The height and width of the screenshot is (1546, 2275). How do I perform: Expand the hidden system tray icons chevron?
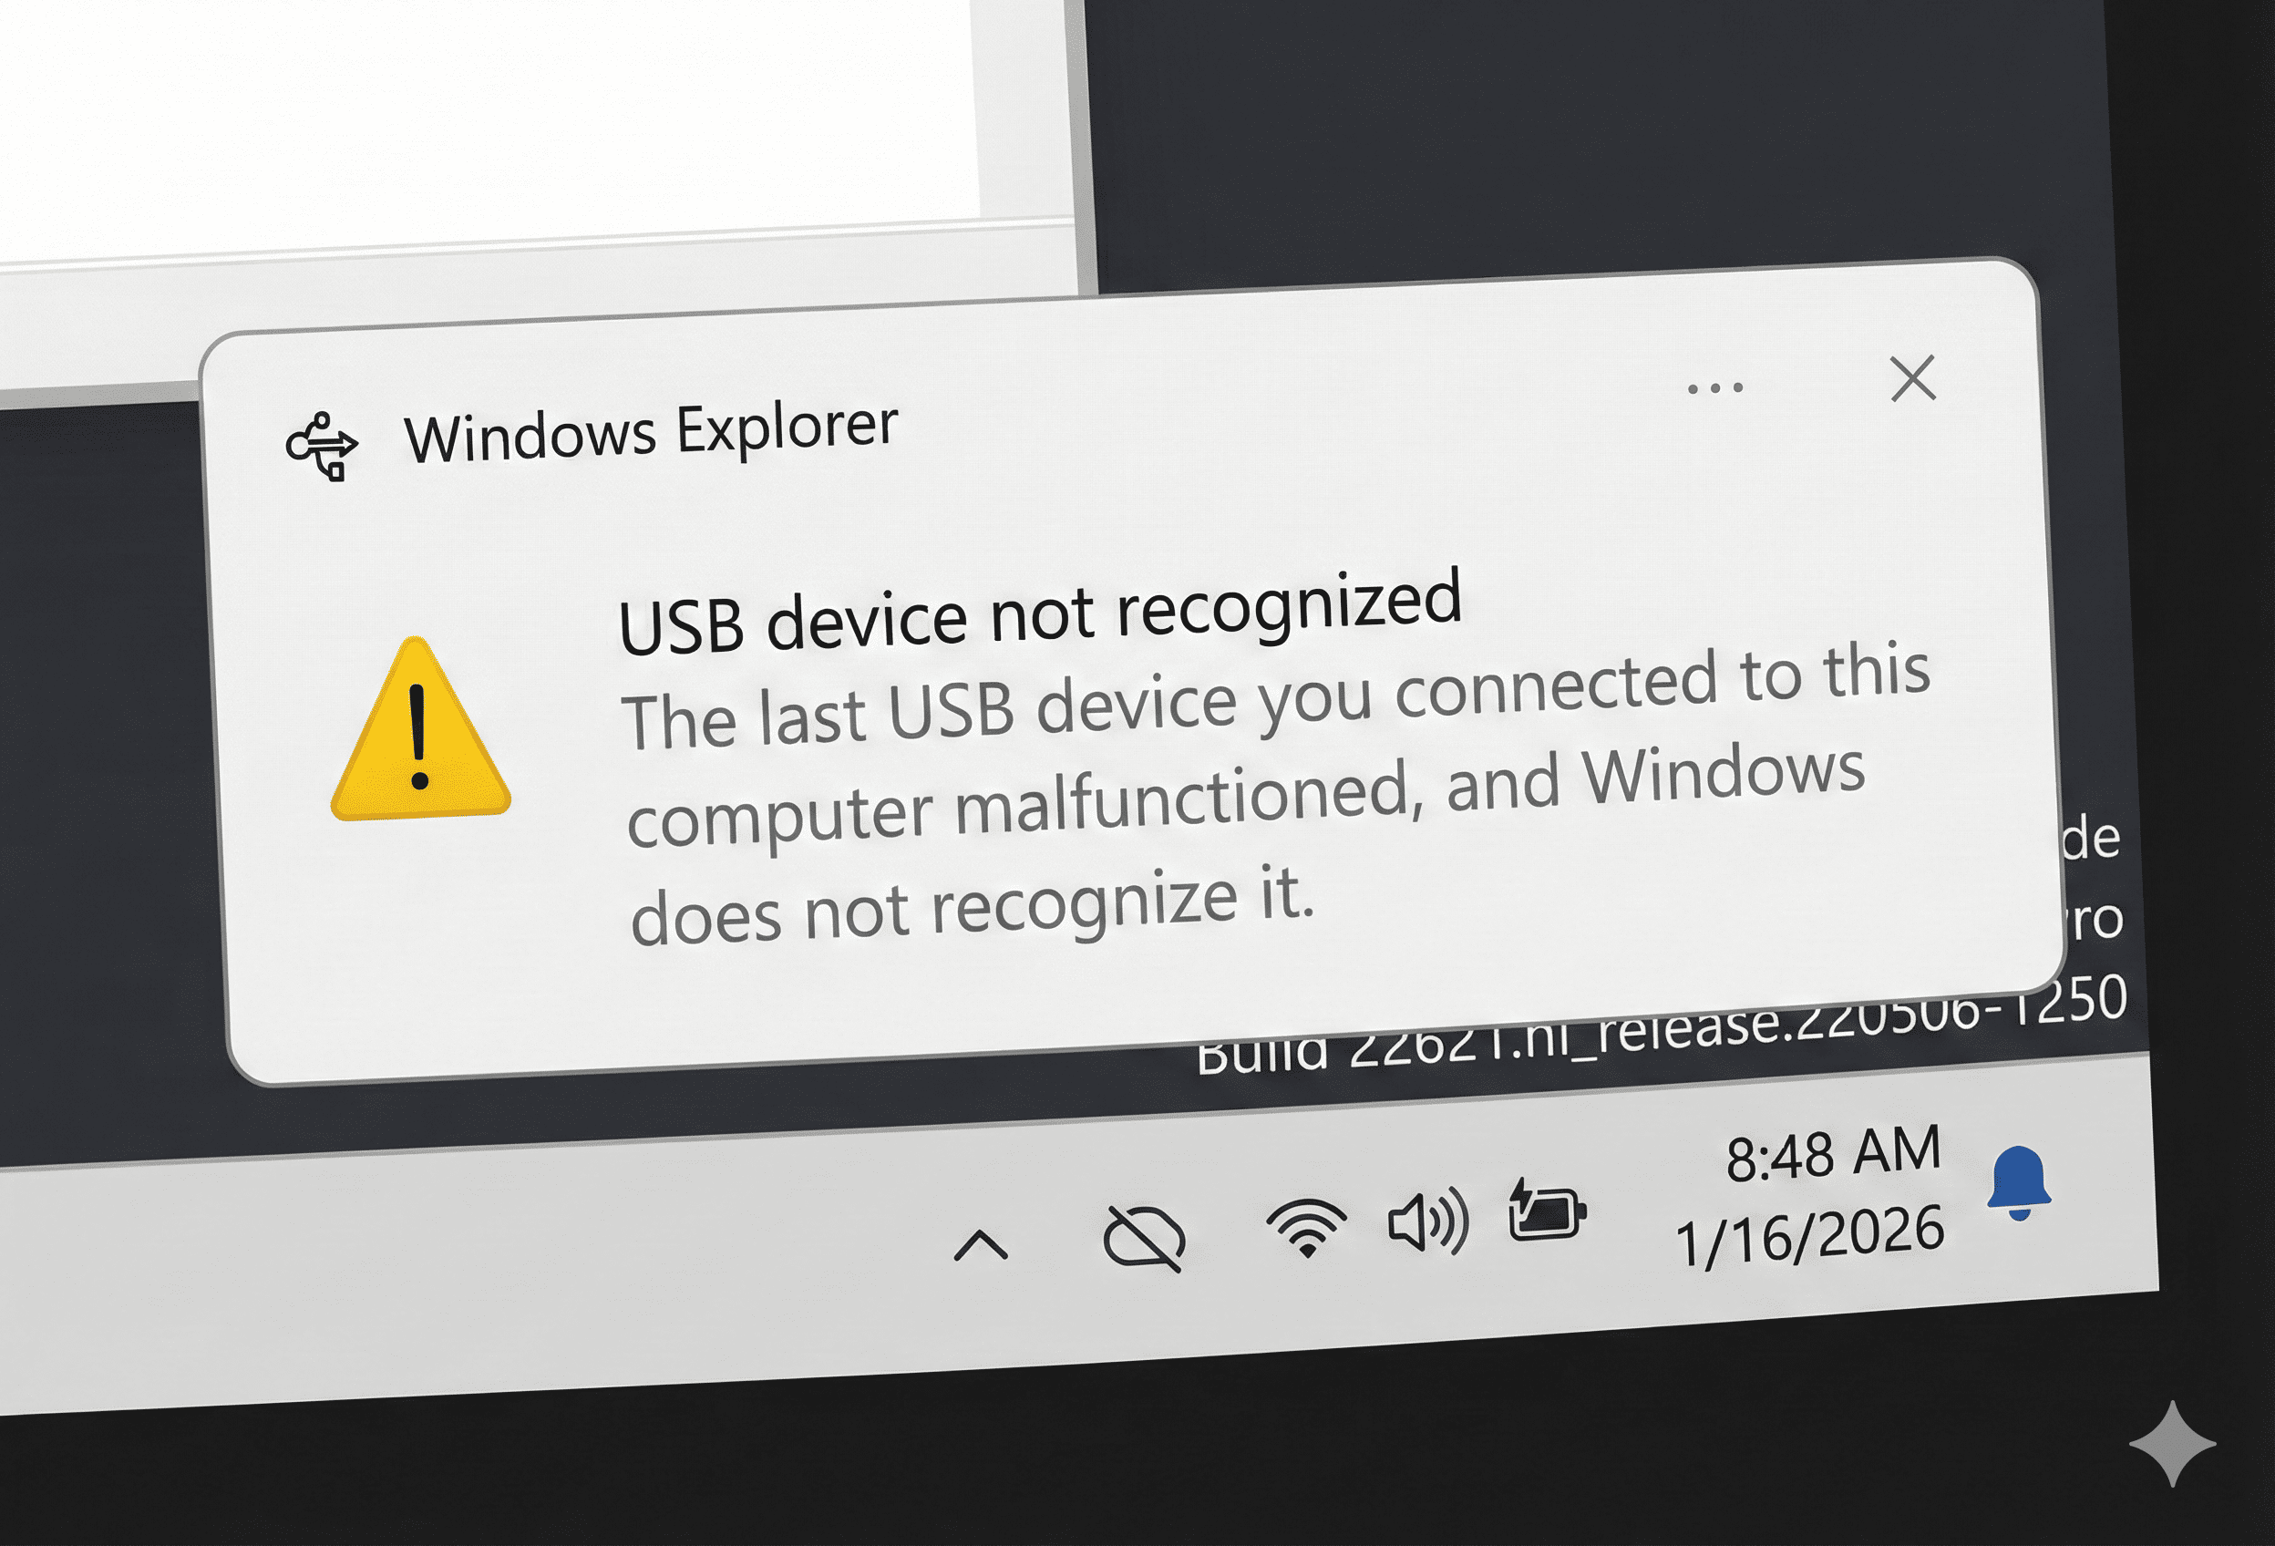click(980, 1245)
